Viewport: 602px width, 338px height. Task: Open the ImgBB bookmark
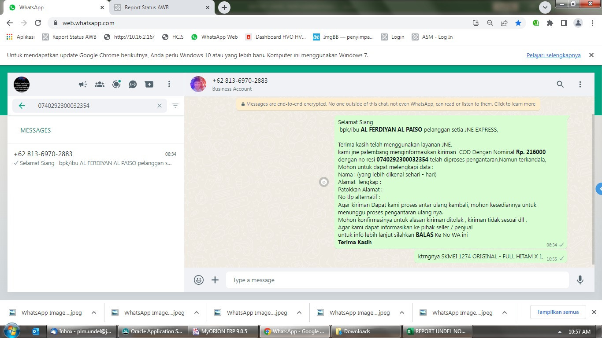pos(343,37)
